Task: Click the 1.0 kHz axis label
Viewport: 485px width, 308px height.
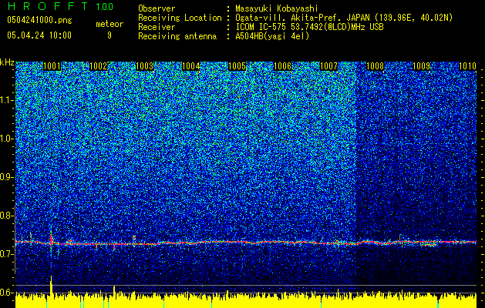Action: [x=7, y=139]
